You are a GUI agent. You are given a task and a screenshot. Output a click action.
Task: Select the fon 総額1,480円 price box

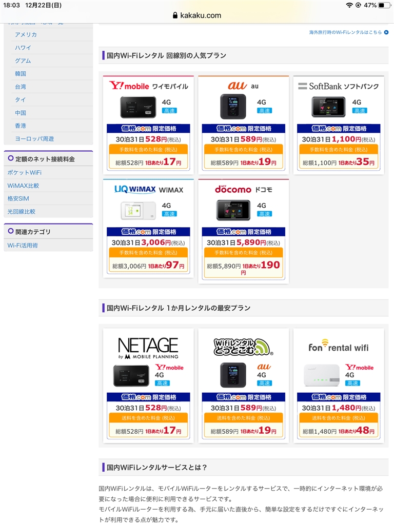pos(339,431)
